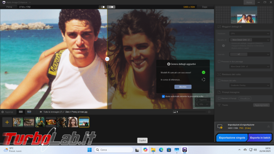Click the navigator preview thumbnail at top right
This screenshot has height=154, width=274.
pyautogui.click(x=244, y=15)
